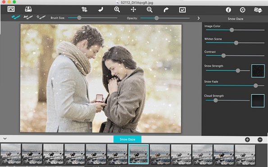Adjust the Snow Strength slider
The width and height of the screenshot is (268, 167).
(x=227, y=71)
